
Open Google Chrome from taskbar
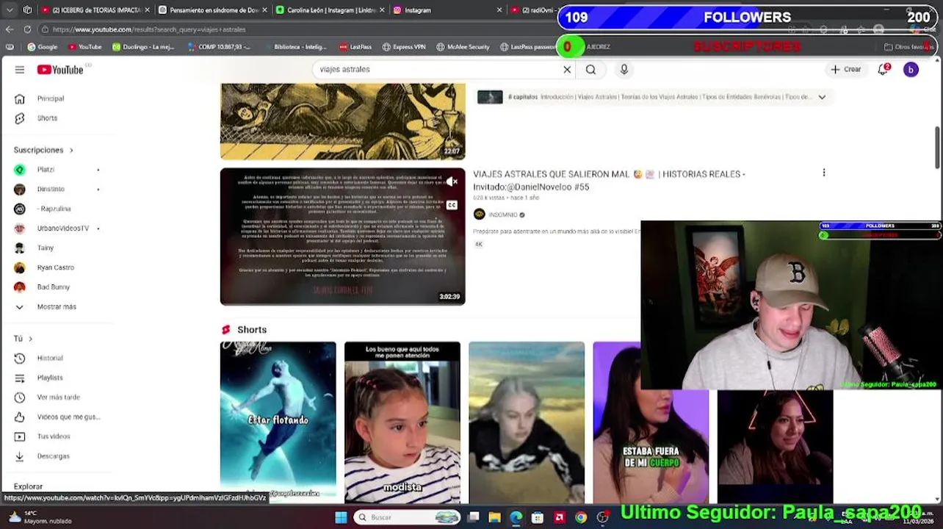(x=581, y=518)
